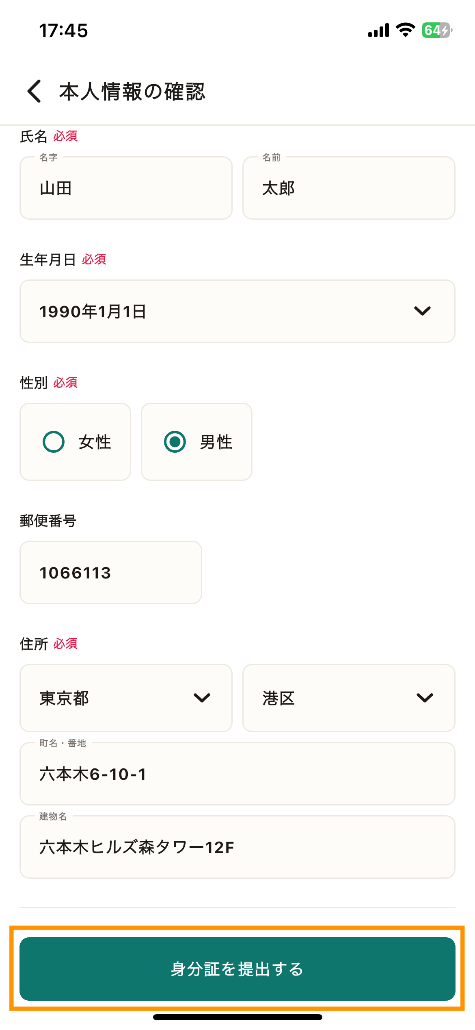Tap the back arrow icon
475x1030 pixels.
click(34, 91)
